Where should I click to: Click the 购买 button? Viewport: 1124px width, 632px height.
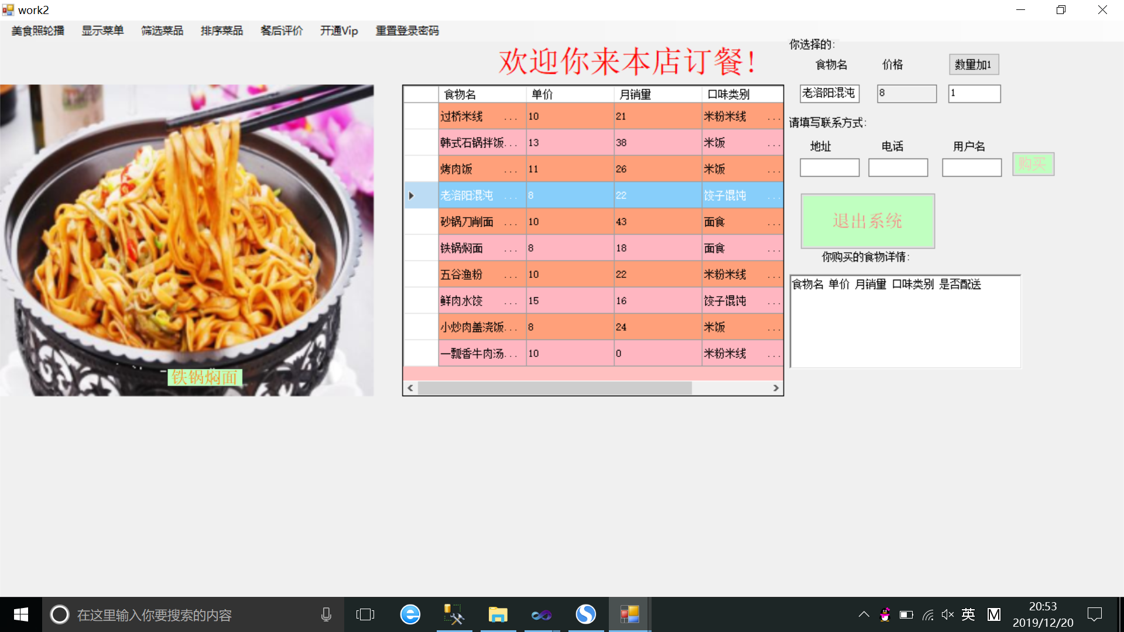[1033, 164]
